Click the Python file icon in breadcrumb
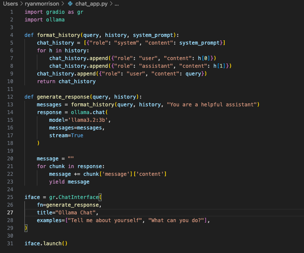This screenshot has height=253, width=304. point(70,4)
